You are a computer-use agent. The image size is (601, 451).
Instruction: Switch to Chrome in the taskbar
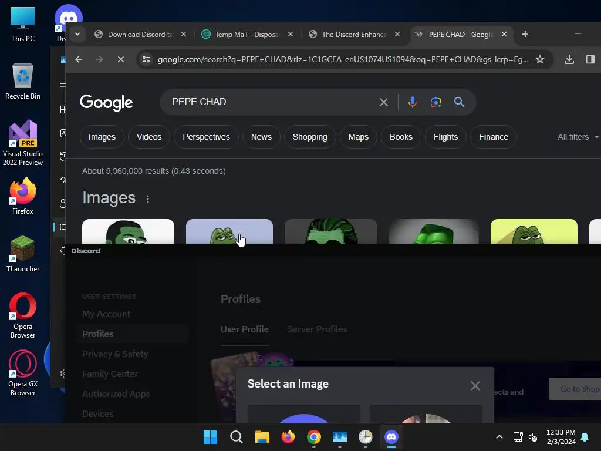pos(314,437)
